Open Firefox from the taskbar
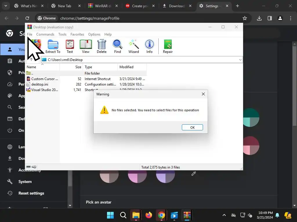Screen dimensions: 297x222 point(149,215)
